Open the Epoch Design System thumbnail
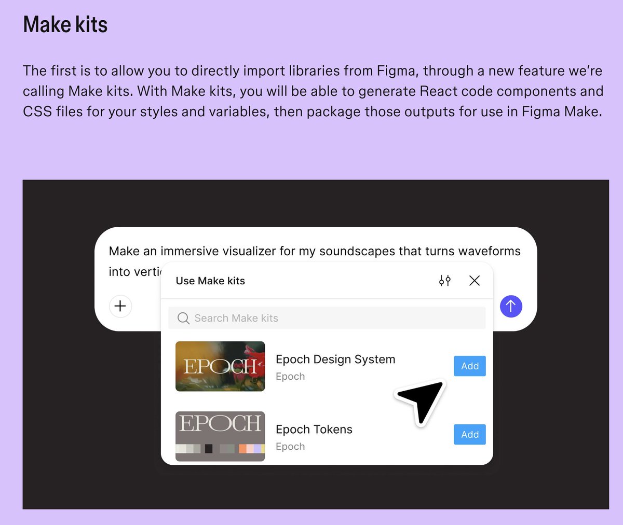Viewport: 623px width, 525px height. 220,366
